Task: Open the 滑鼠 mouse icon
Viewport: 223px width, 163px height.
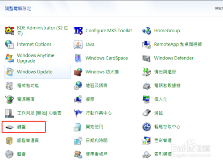Action: [x=147, y=113]
